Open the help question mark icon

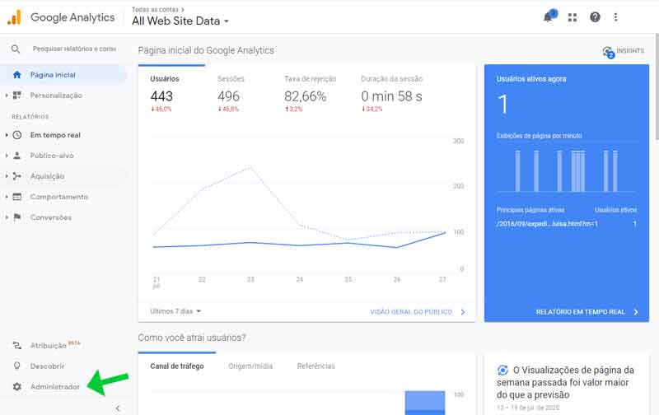pyautogui.click(x=595, y=17)
